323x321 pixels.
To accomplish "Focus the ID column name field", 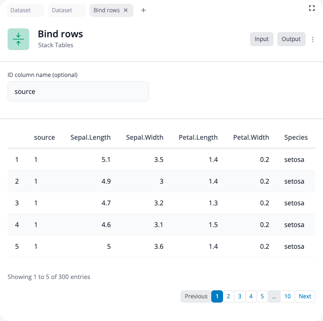I will (78, 92).
